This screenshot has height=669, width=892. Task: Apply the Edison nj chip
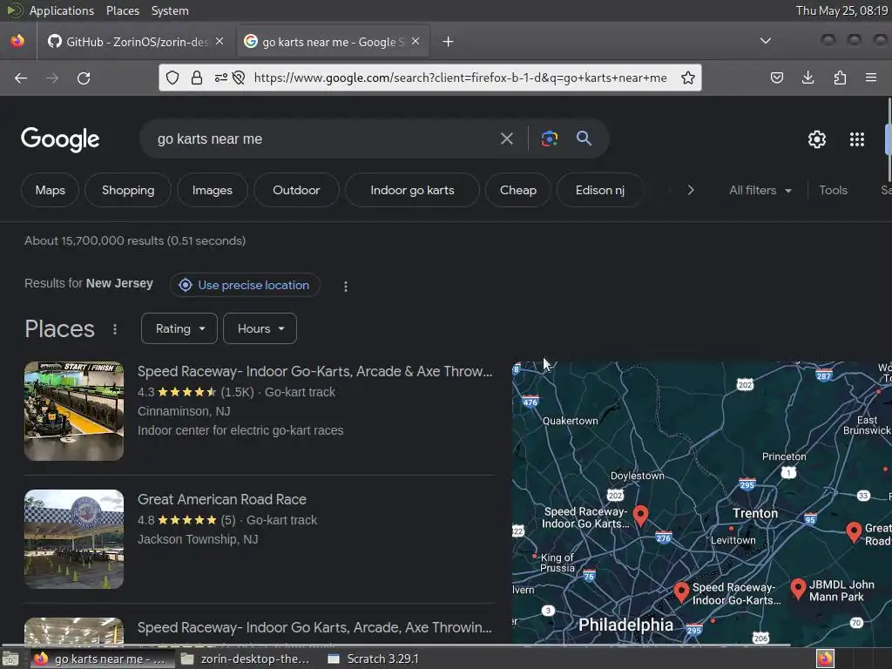(x=600, y=190)
